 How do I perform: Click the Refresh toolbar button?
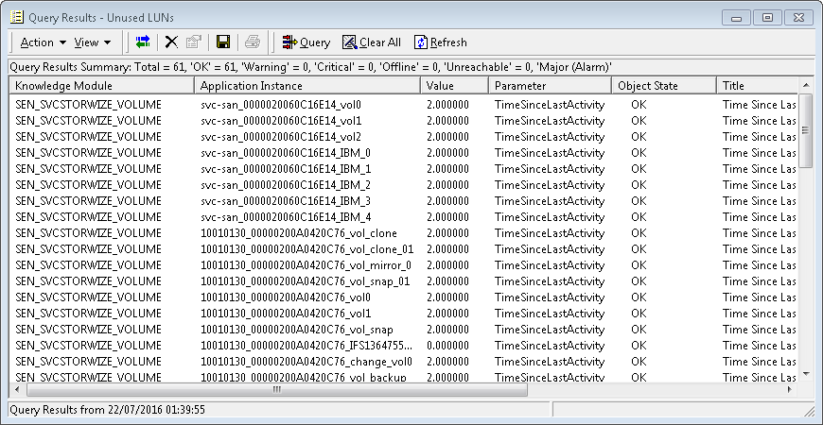click(x=441, y=42)
